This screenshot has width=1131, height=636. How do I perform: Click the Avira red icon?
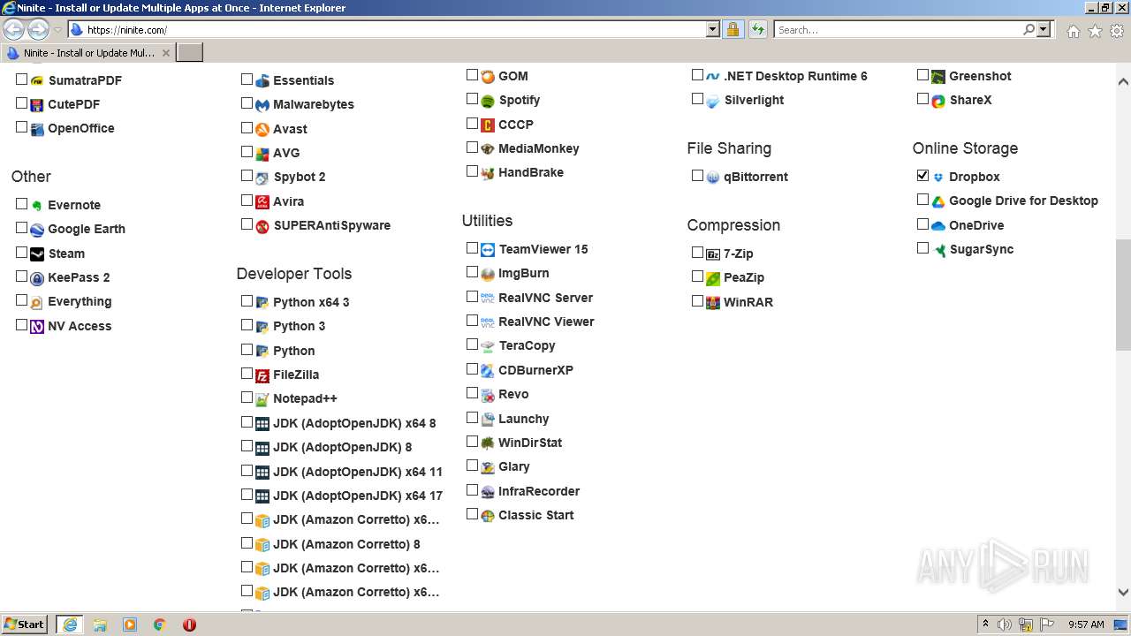click(x=262, y=201)
